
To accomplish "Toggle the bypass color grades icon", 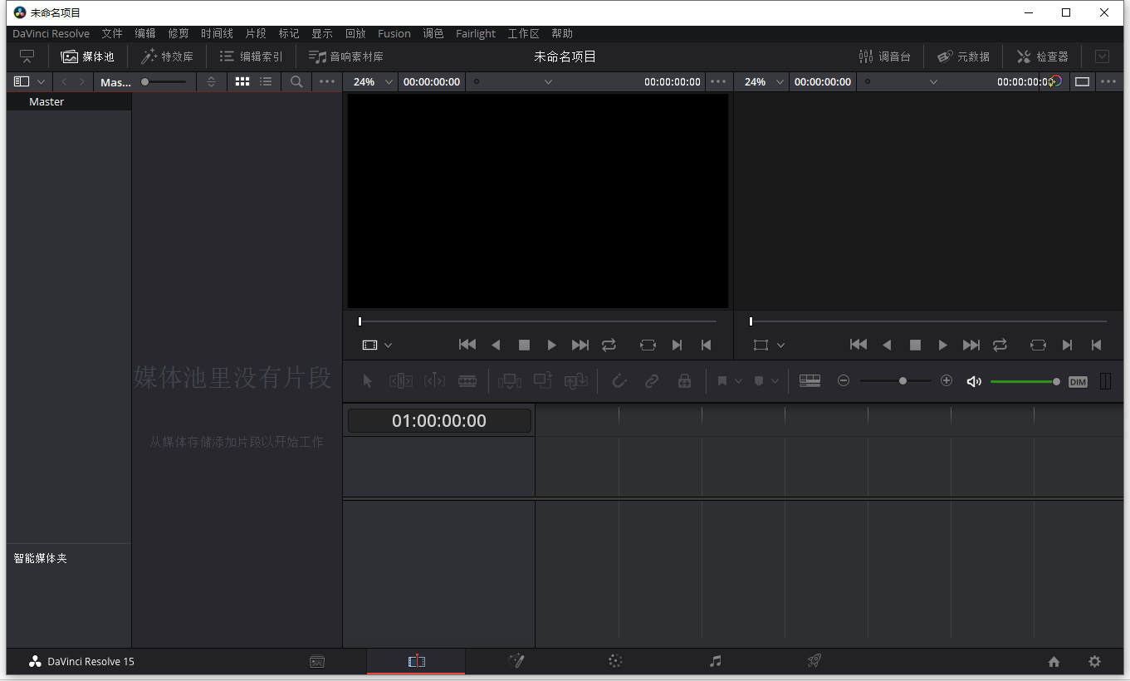I will [x=1054, y=81].
